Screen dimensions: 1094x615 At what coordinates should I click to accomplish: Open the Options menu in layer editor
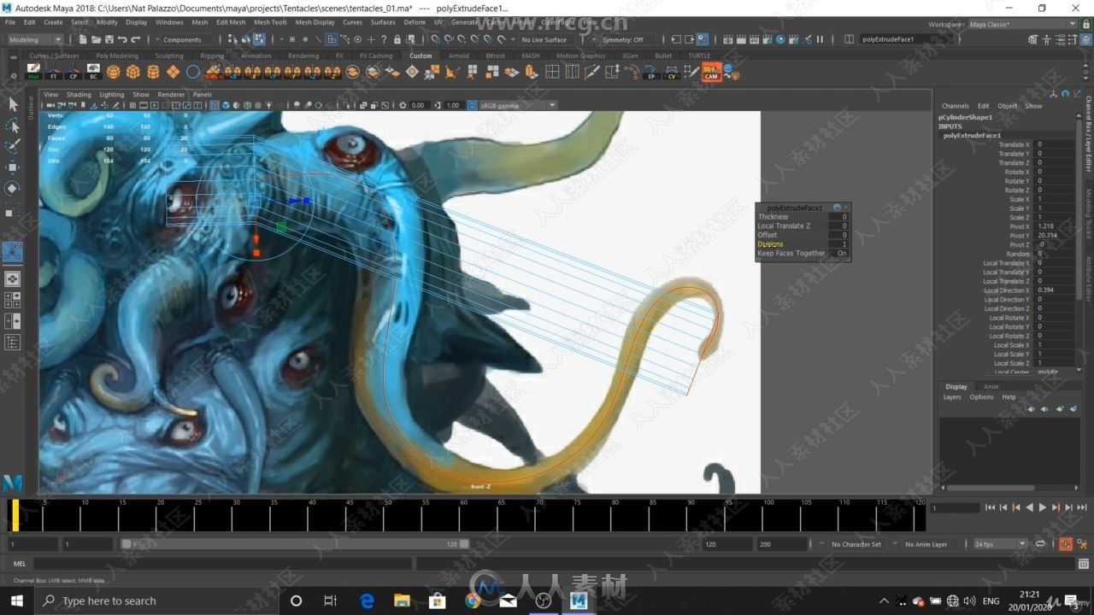point(981,397)
